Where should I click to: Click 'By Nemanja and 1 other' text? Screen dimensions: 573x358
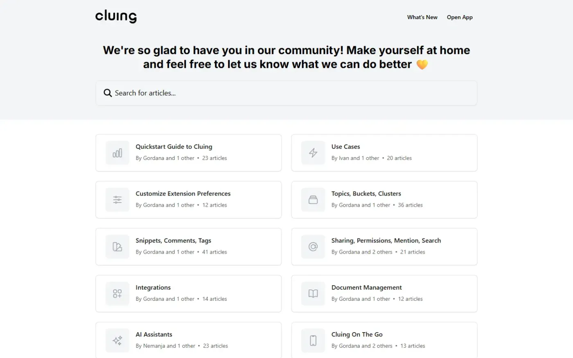click(x=165, y=346)
